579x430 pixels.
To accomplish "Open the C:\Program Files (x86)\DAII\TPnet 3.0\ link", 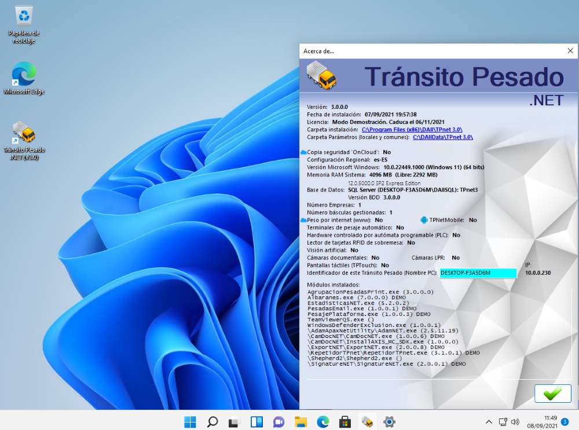I will (x=412, y=130).
